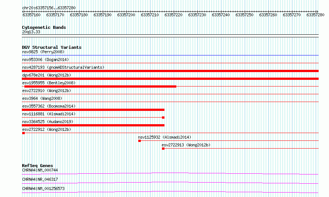Screen dimensions: 329x197
Task: Click the 63357220 ruler position label
Action: [173, 15]
